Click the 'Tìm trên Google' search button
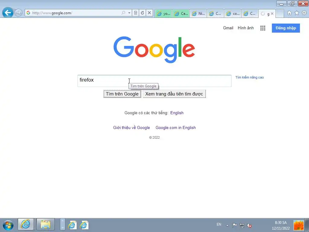The image size is (309, 232). point(122,94)
